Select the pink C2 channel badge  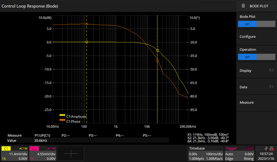point(34,149)
